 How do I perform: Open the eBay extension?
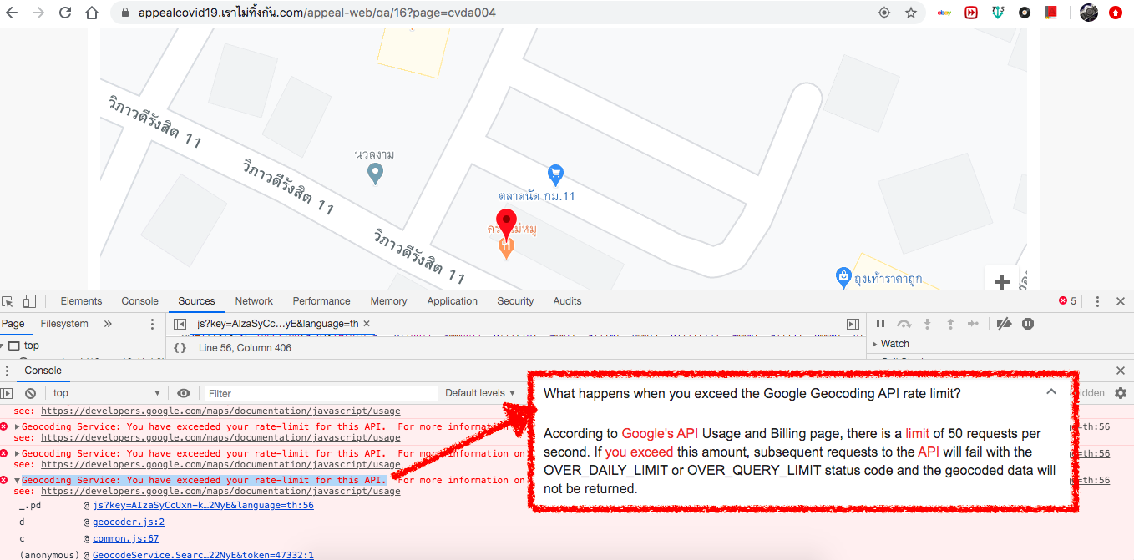point(944,13)
